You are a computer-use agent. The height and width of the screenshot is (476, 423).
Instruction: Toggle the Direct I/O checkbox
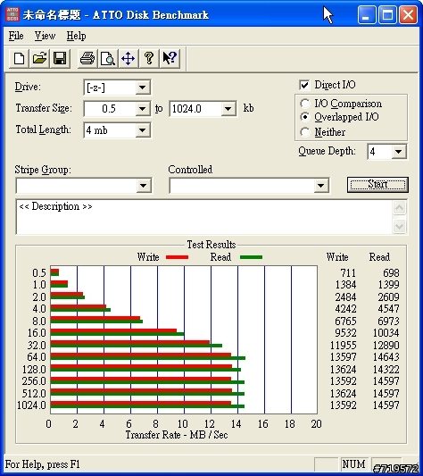(304, 85)
